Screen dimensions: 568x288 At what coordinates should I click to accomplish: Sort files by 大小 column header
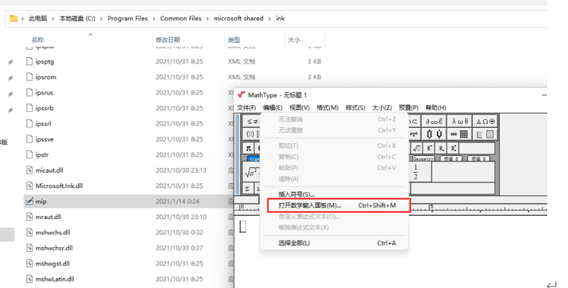coord(294,40)
